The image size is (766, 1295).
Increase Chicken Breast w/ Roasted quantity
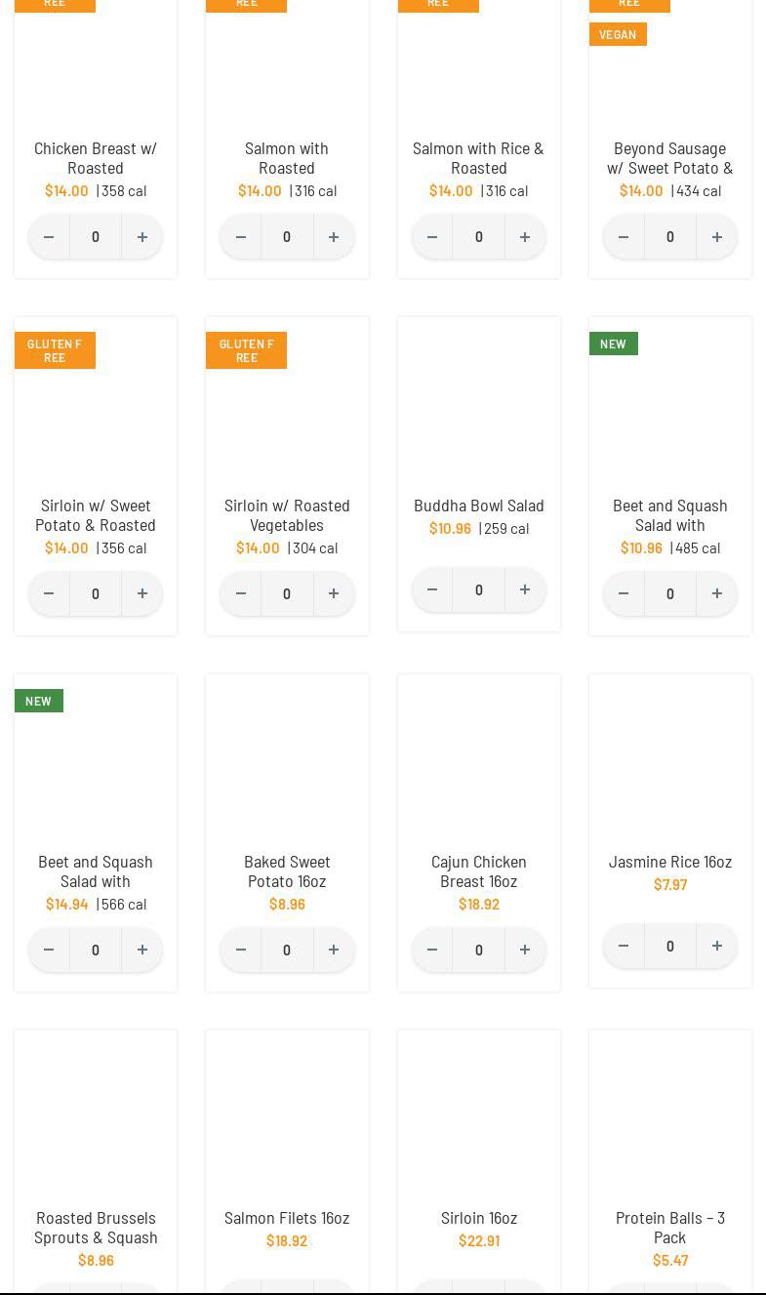click(x=141, y=237)
